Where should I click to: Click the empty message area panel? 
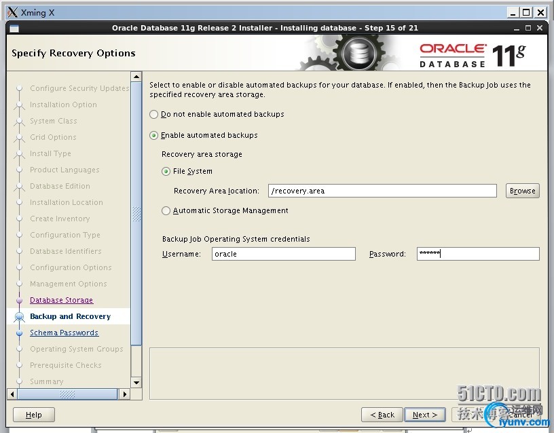pos(344,374)
